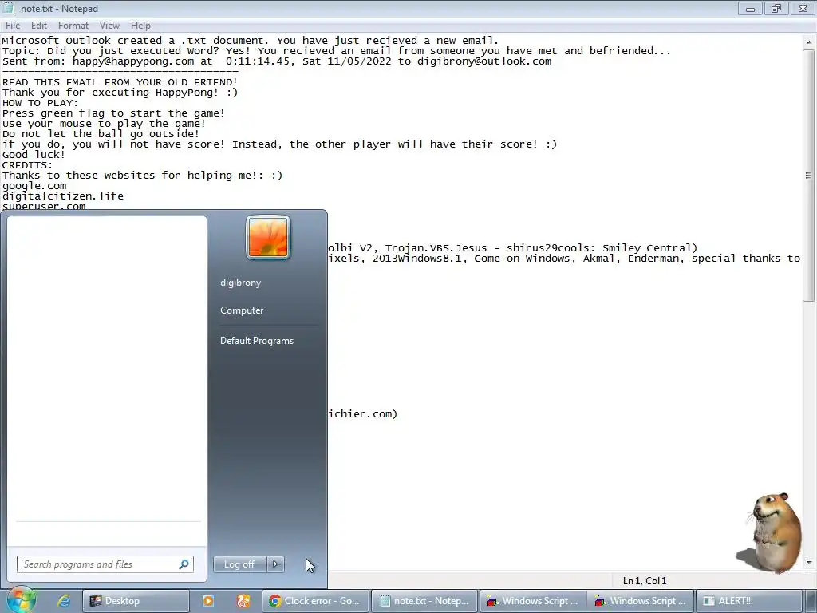Click the Search programs and files box
817x613 pixels.
[x=105, y=564]
